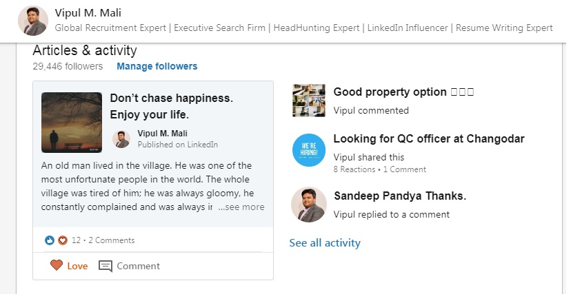Open the Good property option thumbnail
The image size is (582, 303).
click(308, 101)
